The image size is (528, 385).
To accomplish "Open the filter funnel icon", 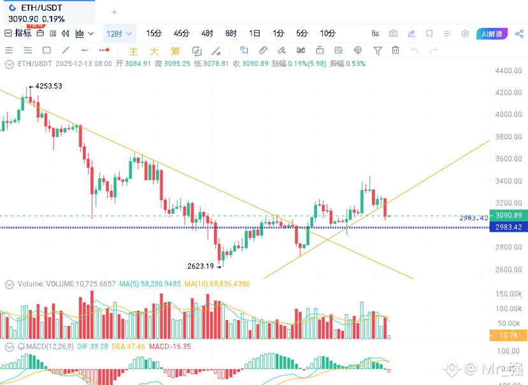I will 378,50.
